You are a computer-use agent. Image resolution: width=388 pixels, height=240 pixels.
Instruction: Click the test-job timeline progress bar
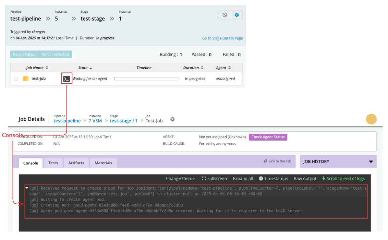[146, 79]
